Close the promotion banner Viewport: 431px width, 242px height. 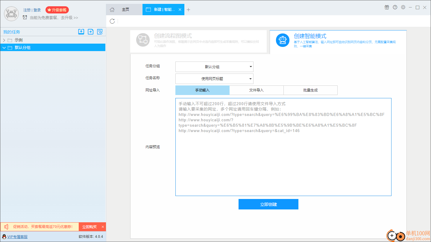point(103,227)
